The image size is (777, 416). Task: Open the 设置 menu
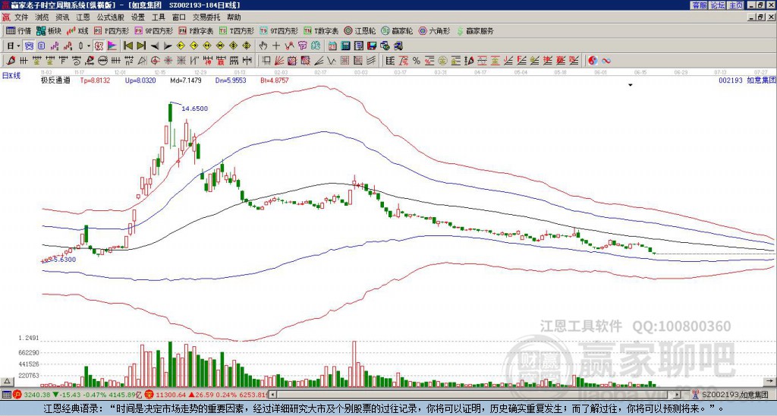coord(138,17)
